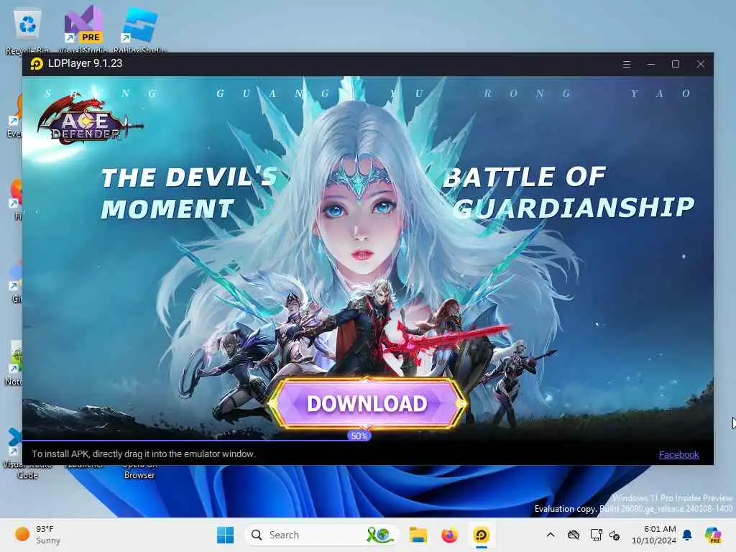Open LDPlayer hamburger menu in title bar

pos(627,64)
